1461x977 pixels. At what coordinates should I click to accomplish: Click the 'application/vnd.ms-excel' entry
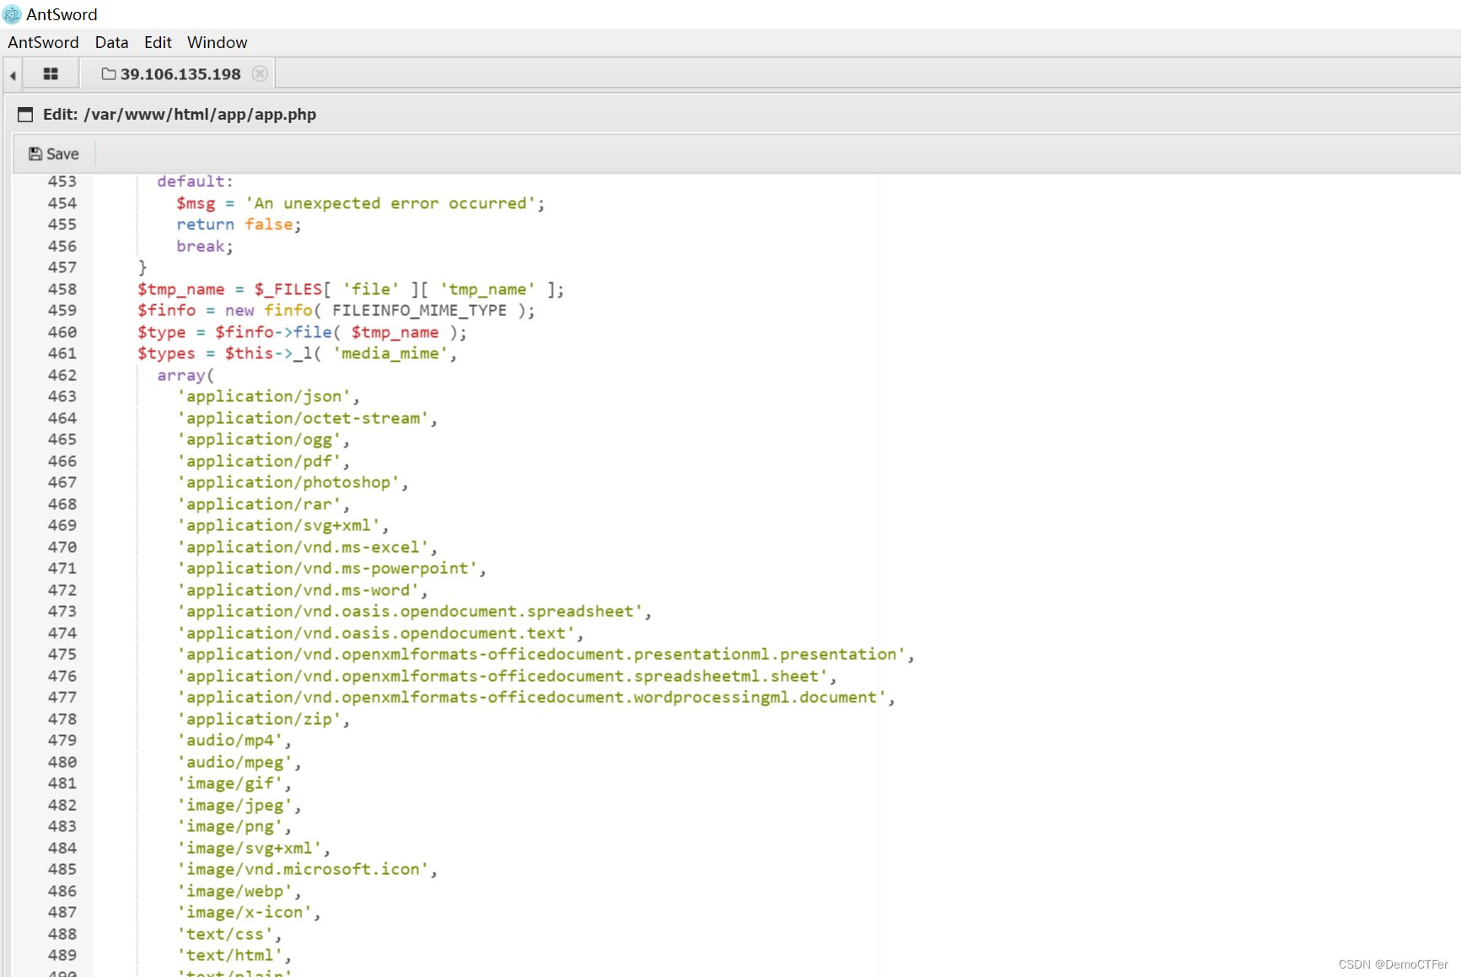(303, 547)
